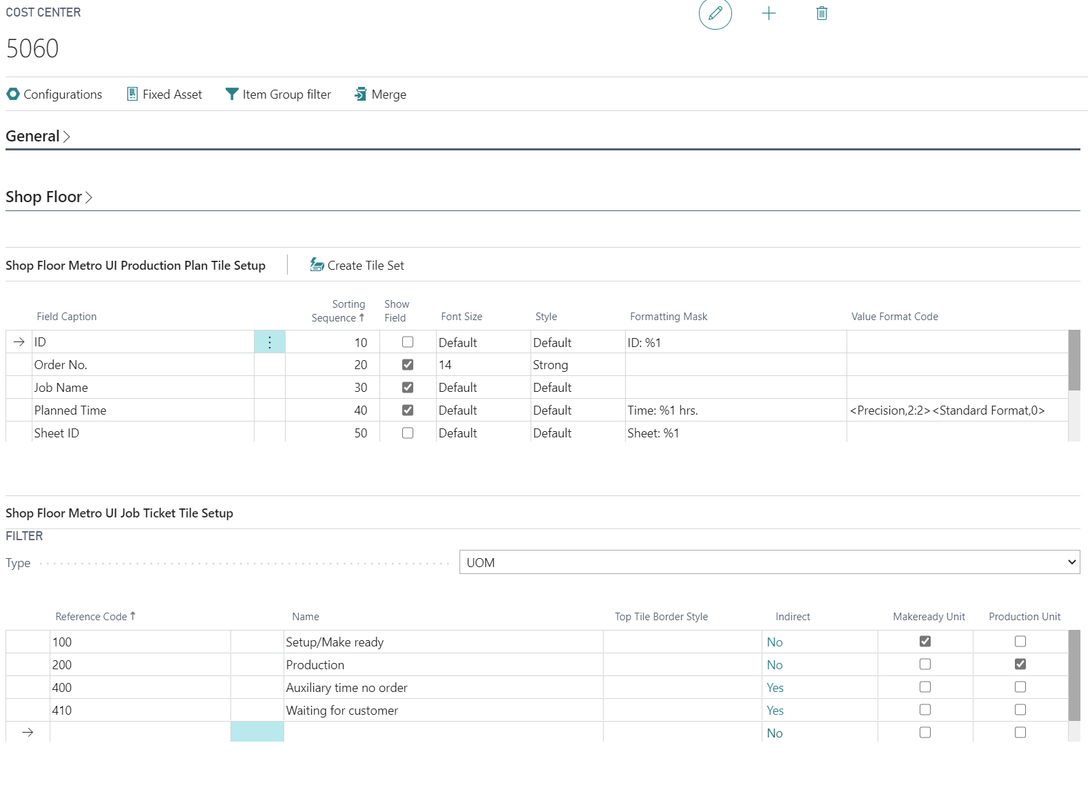
Task: Click the pencil edit icon
Action: tap(715, 13)
